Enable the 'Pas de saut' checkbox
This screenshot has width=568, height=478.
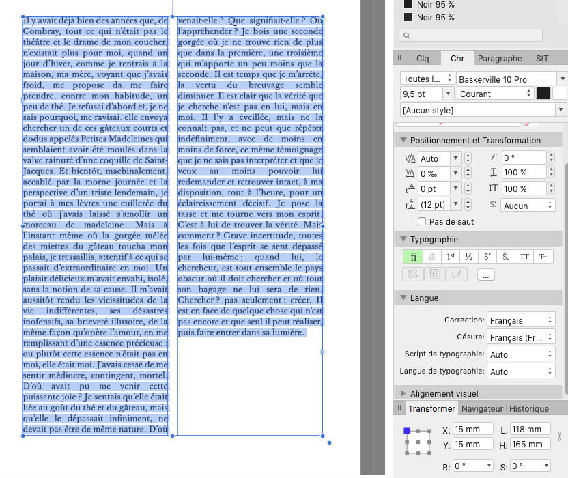click(x=422, y=221)
